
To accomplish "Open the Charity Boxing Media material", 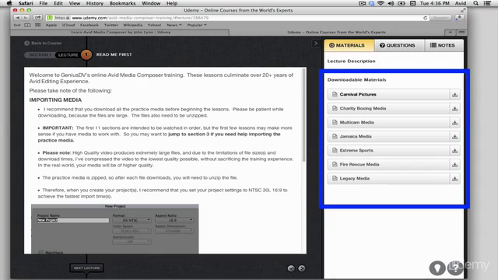I will point(388,109).
